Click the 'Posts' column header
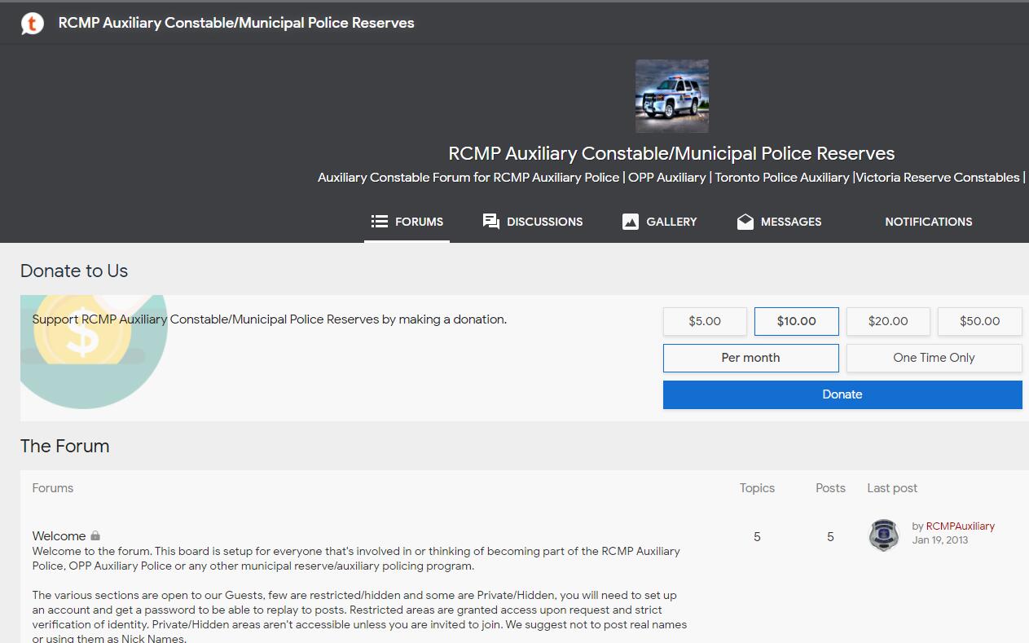The height and width of the screenshot is (643, 1029). click(830, 488)
